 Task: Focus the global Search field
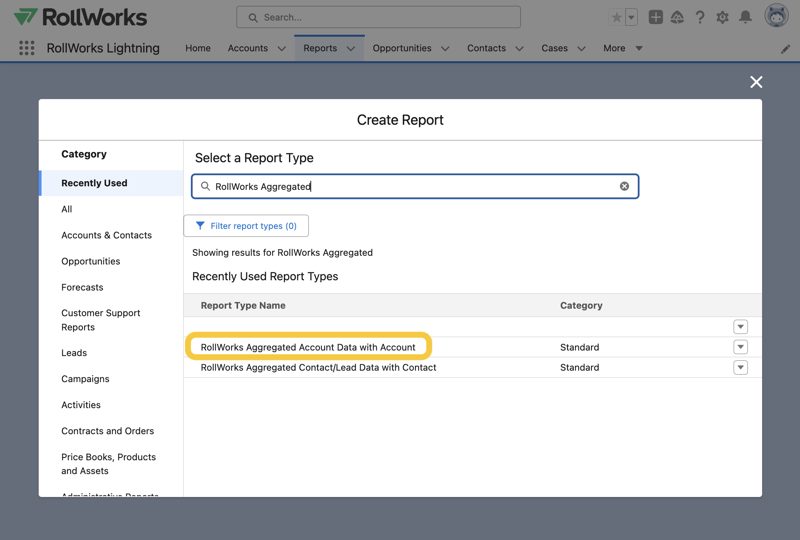point(378,17)
